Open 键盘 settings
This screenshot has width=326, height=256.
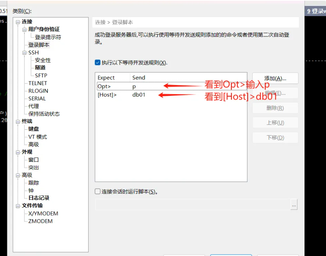(x=33, y=129)
